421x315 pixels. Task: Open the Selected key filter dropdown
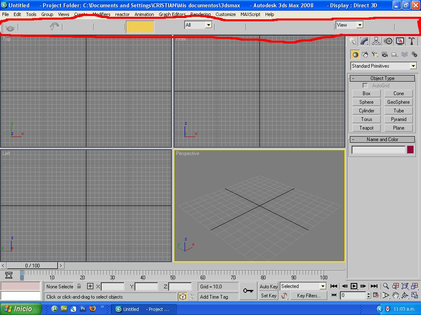coord(303,286)
